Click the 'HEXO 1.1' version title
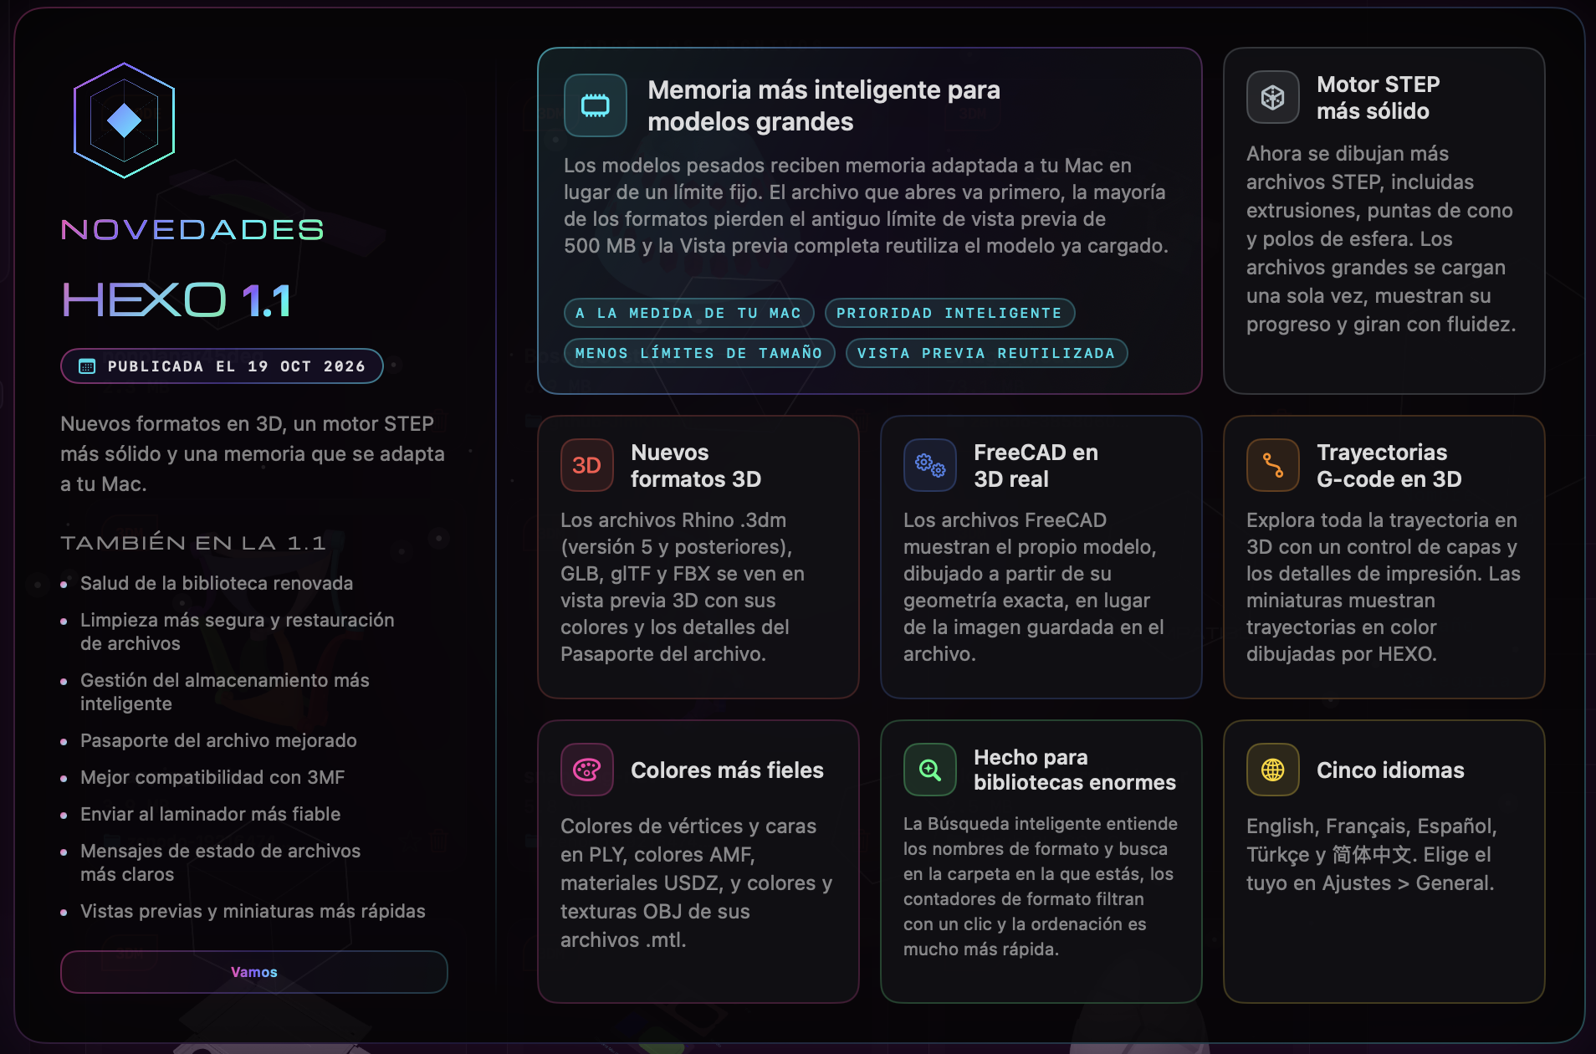 click(x=176, y=300)
